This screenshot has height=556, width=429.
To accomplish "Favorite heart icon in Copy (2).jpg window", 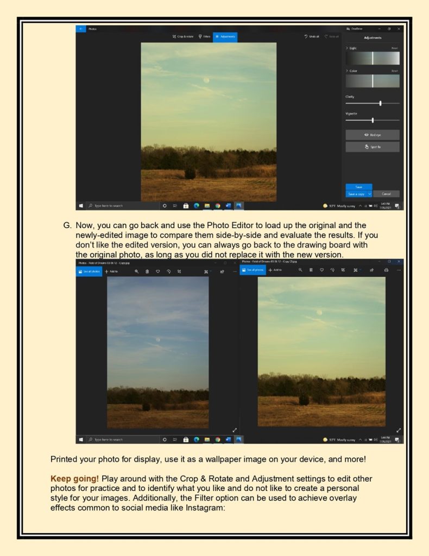I will point(321,270).
